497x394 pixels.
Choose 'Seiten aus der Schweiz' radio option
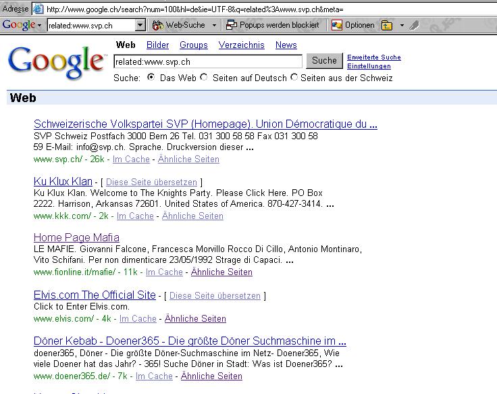pos(294,78)
